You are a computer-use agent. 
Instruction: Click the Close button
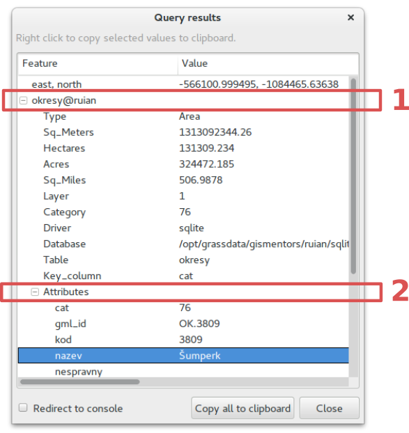pyautogui.click(x=329, y=408)
